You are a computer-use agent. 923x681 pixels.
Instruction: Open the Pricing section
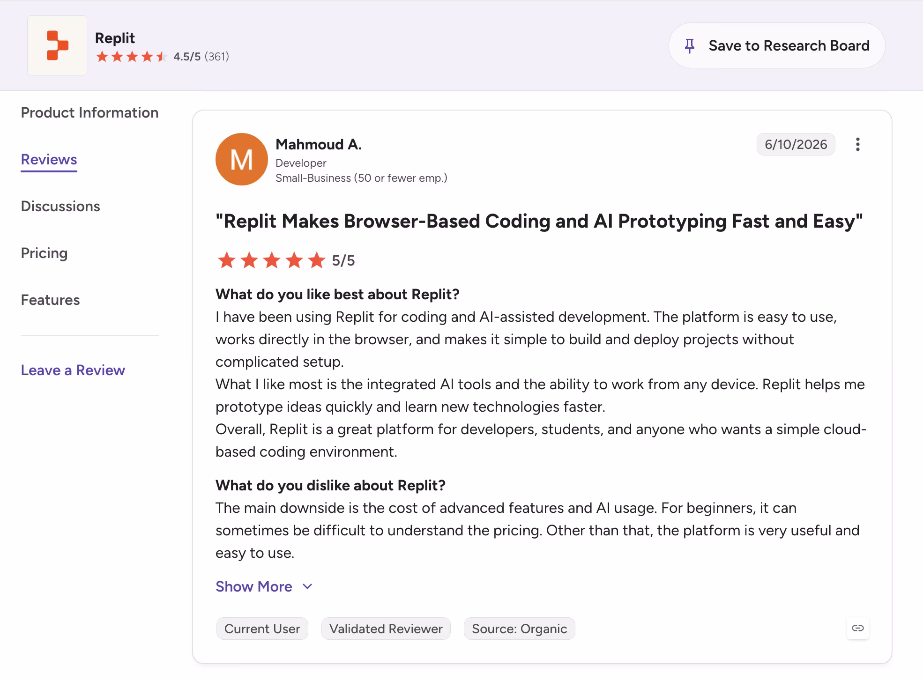[44, 253]
